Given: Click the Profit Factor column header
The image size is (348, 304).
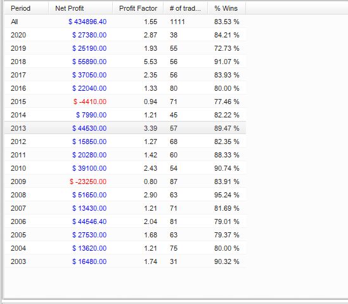Looking at the screenshot, I should (x=138, y=8).
